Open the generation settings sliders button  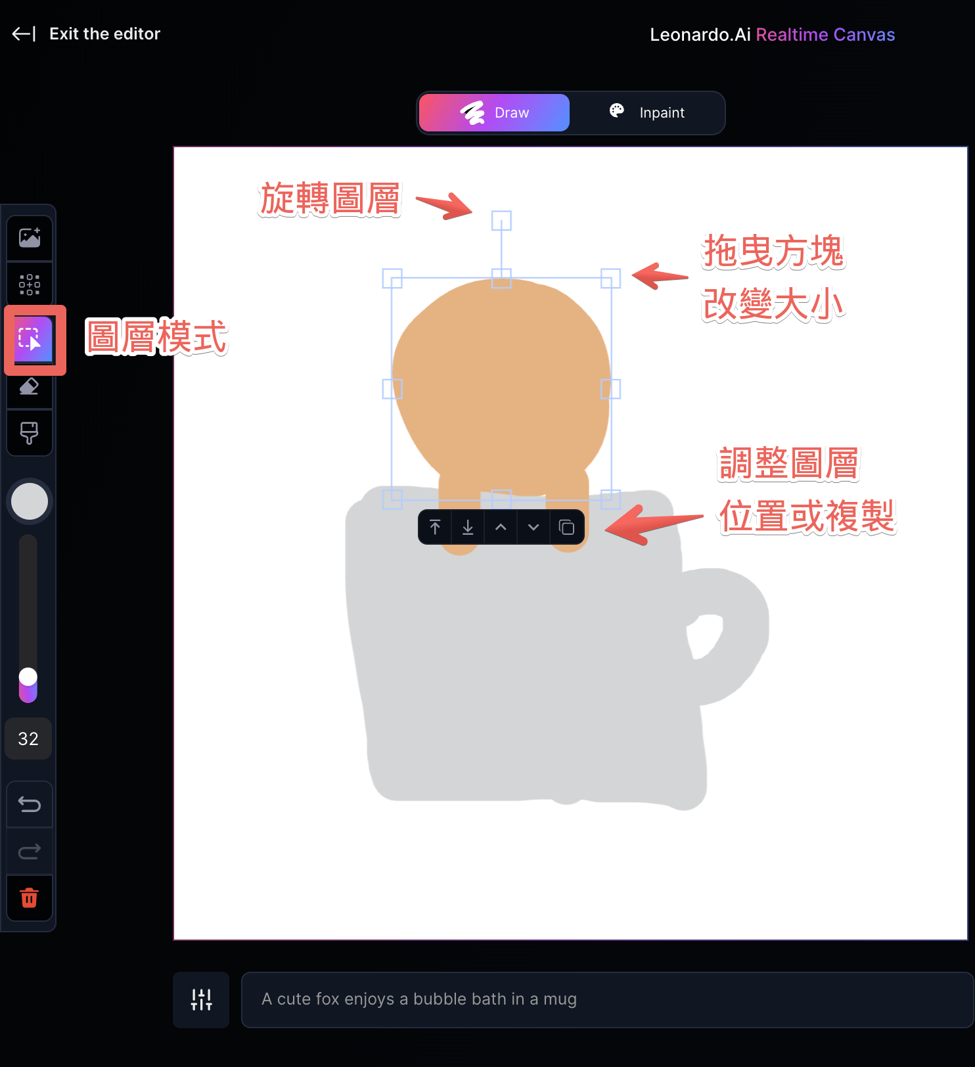click(x=201, y=999)
